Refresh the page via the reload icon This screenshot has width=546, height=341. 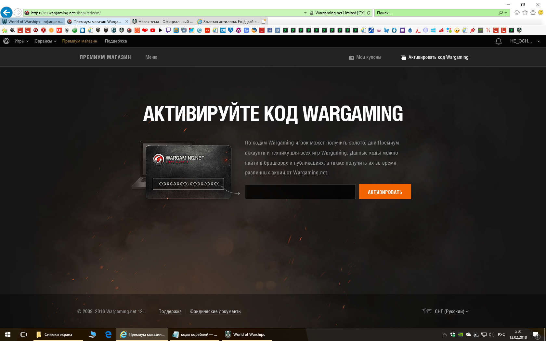click(369, 13)
